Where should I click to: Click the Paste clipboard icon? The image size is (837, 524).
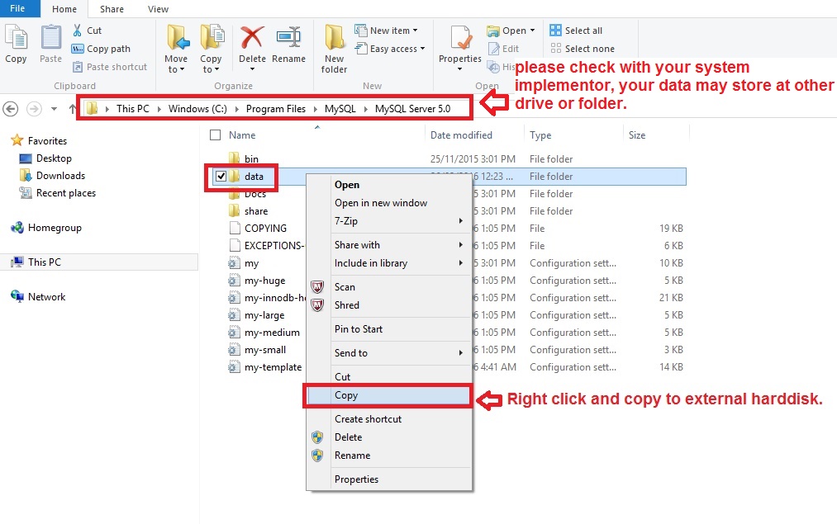click(50, 39)
